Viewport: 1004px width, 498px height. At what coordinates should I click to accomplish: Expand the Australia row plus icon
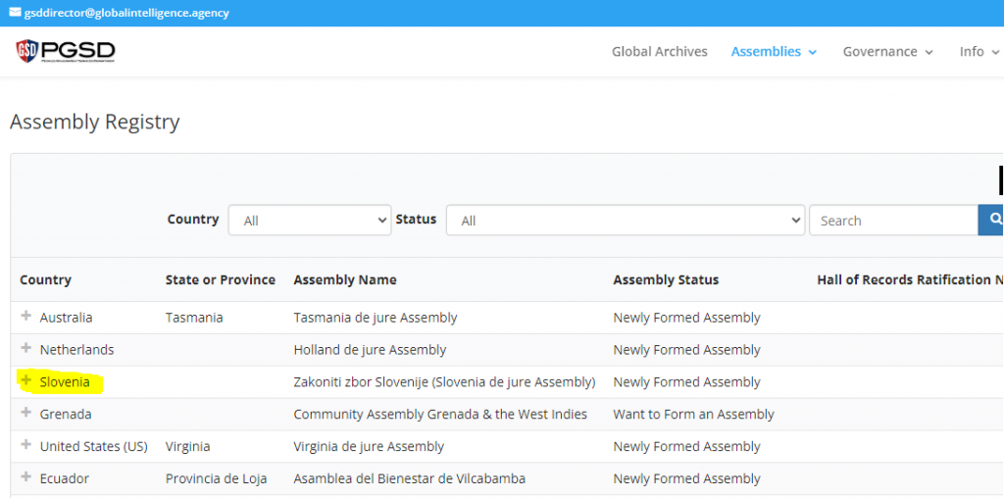click(x=26, y=317)
